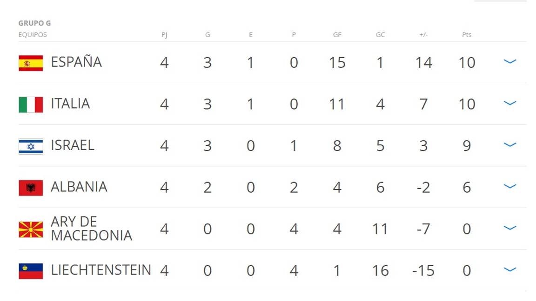This screenshot has height=301, width=536.
Task: Expand the Italia row chevron
Action: pos(510,103)
